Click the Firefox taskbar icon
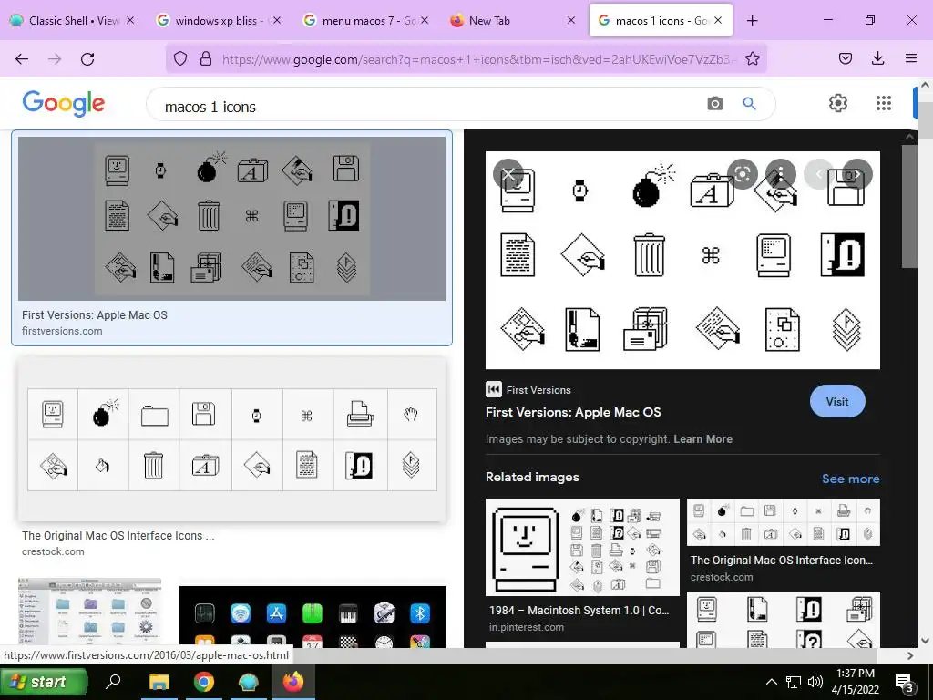Image resolution: width=933 pixels, height=700 pixels. [292, 682]
